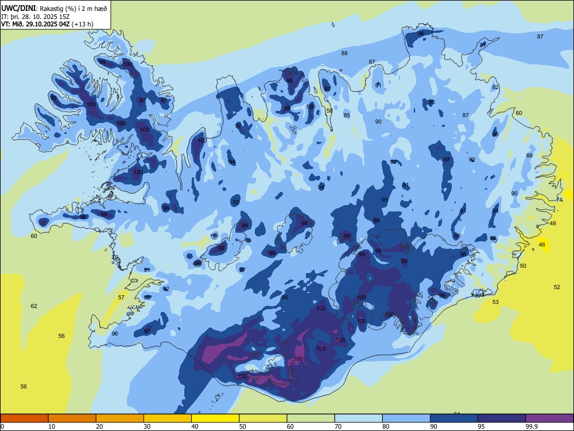Click the bright yellow 40–50 legend swatch

tap(215, 418)
